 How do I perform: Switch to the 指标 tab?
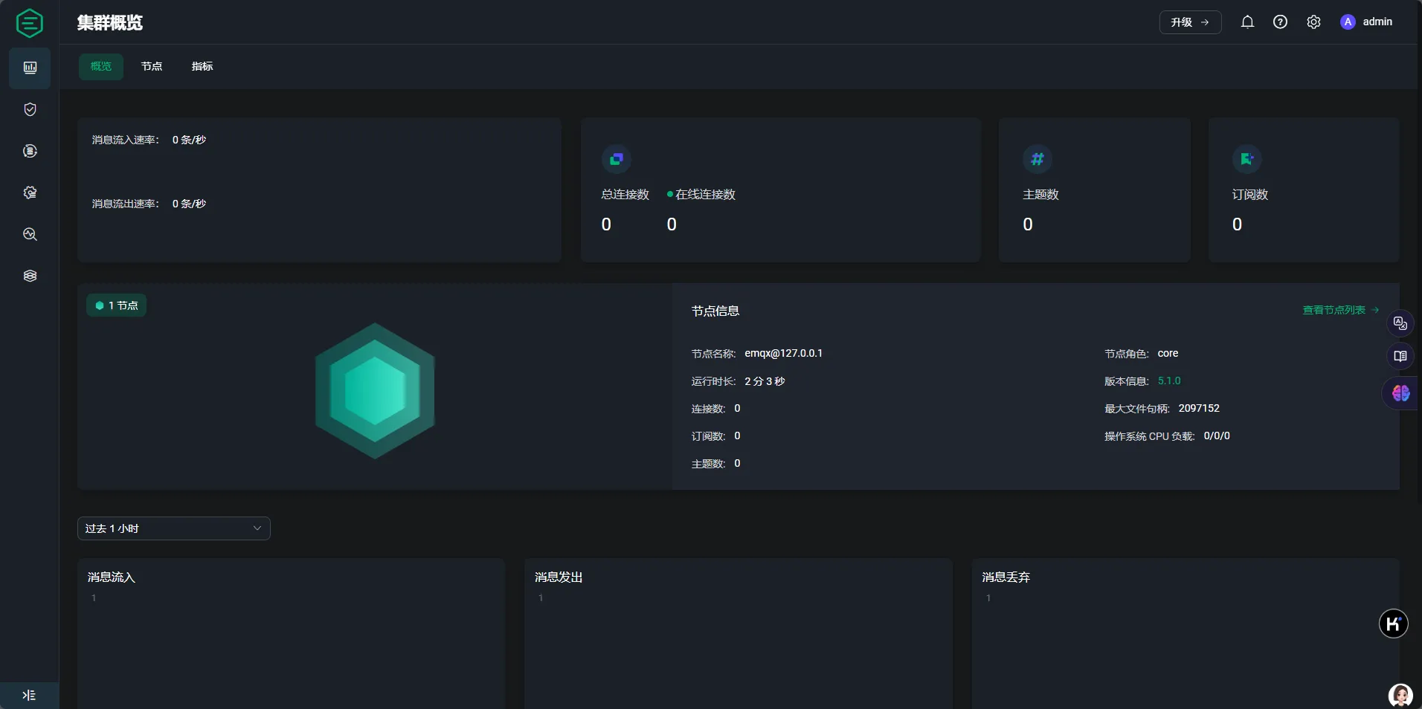point(202,66)
